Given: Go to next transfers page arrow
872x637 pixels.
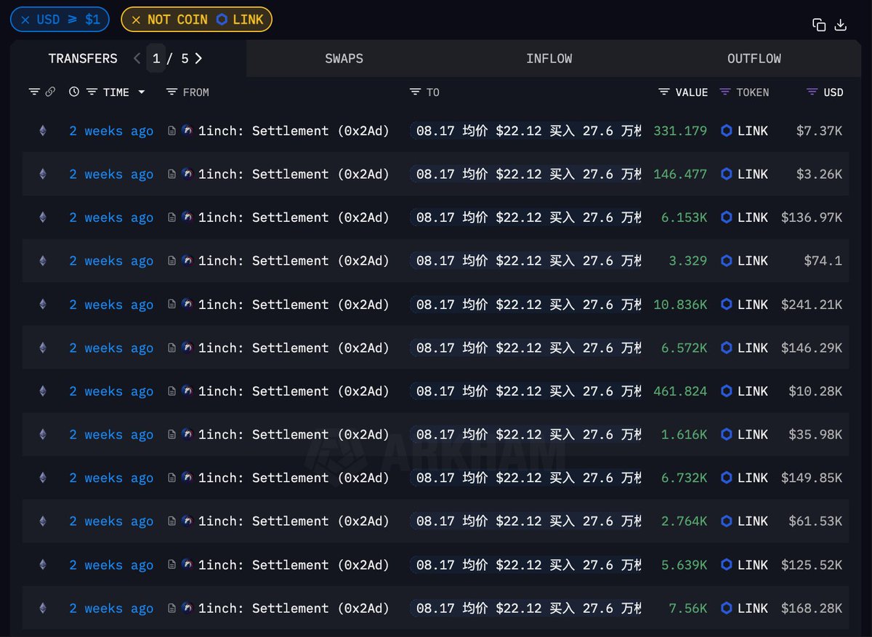Looking at the screenshot, I should pos(198,58).
